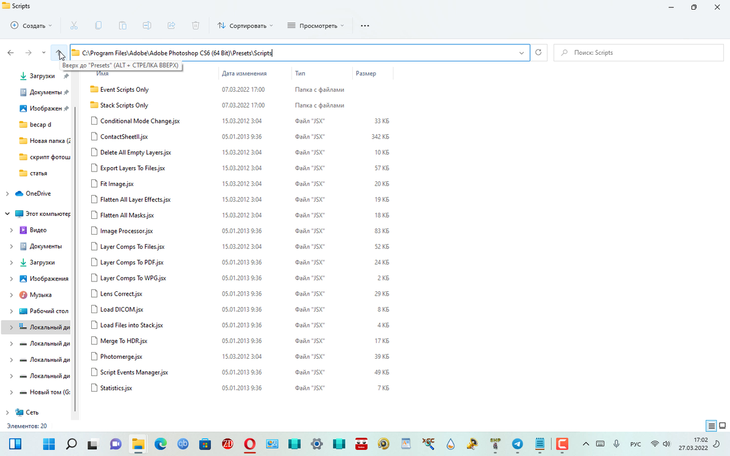
Task: Expand Сеть tree node chevron
Action: (x=7, y=412)
